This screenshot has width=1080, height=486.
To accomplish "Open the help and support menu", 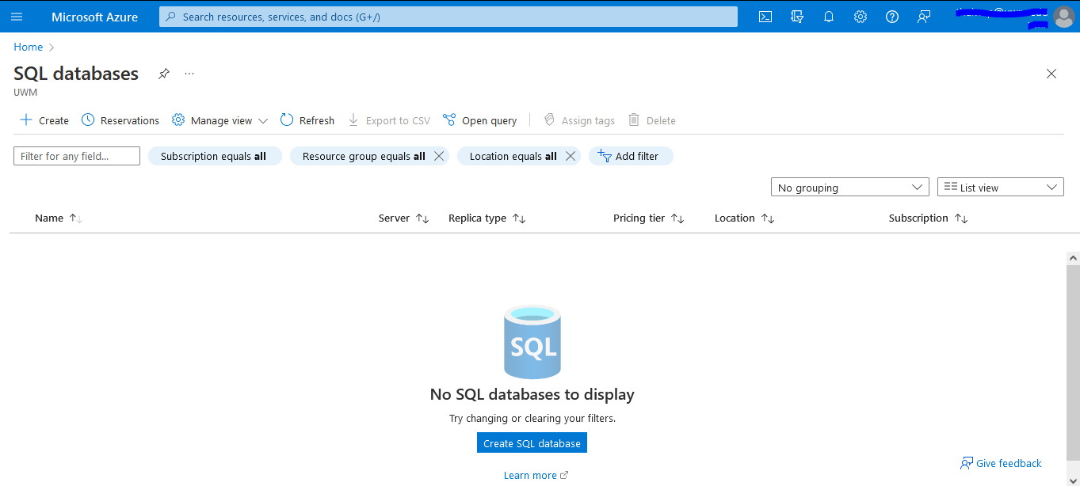I will (x=891, y=16).
